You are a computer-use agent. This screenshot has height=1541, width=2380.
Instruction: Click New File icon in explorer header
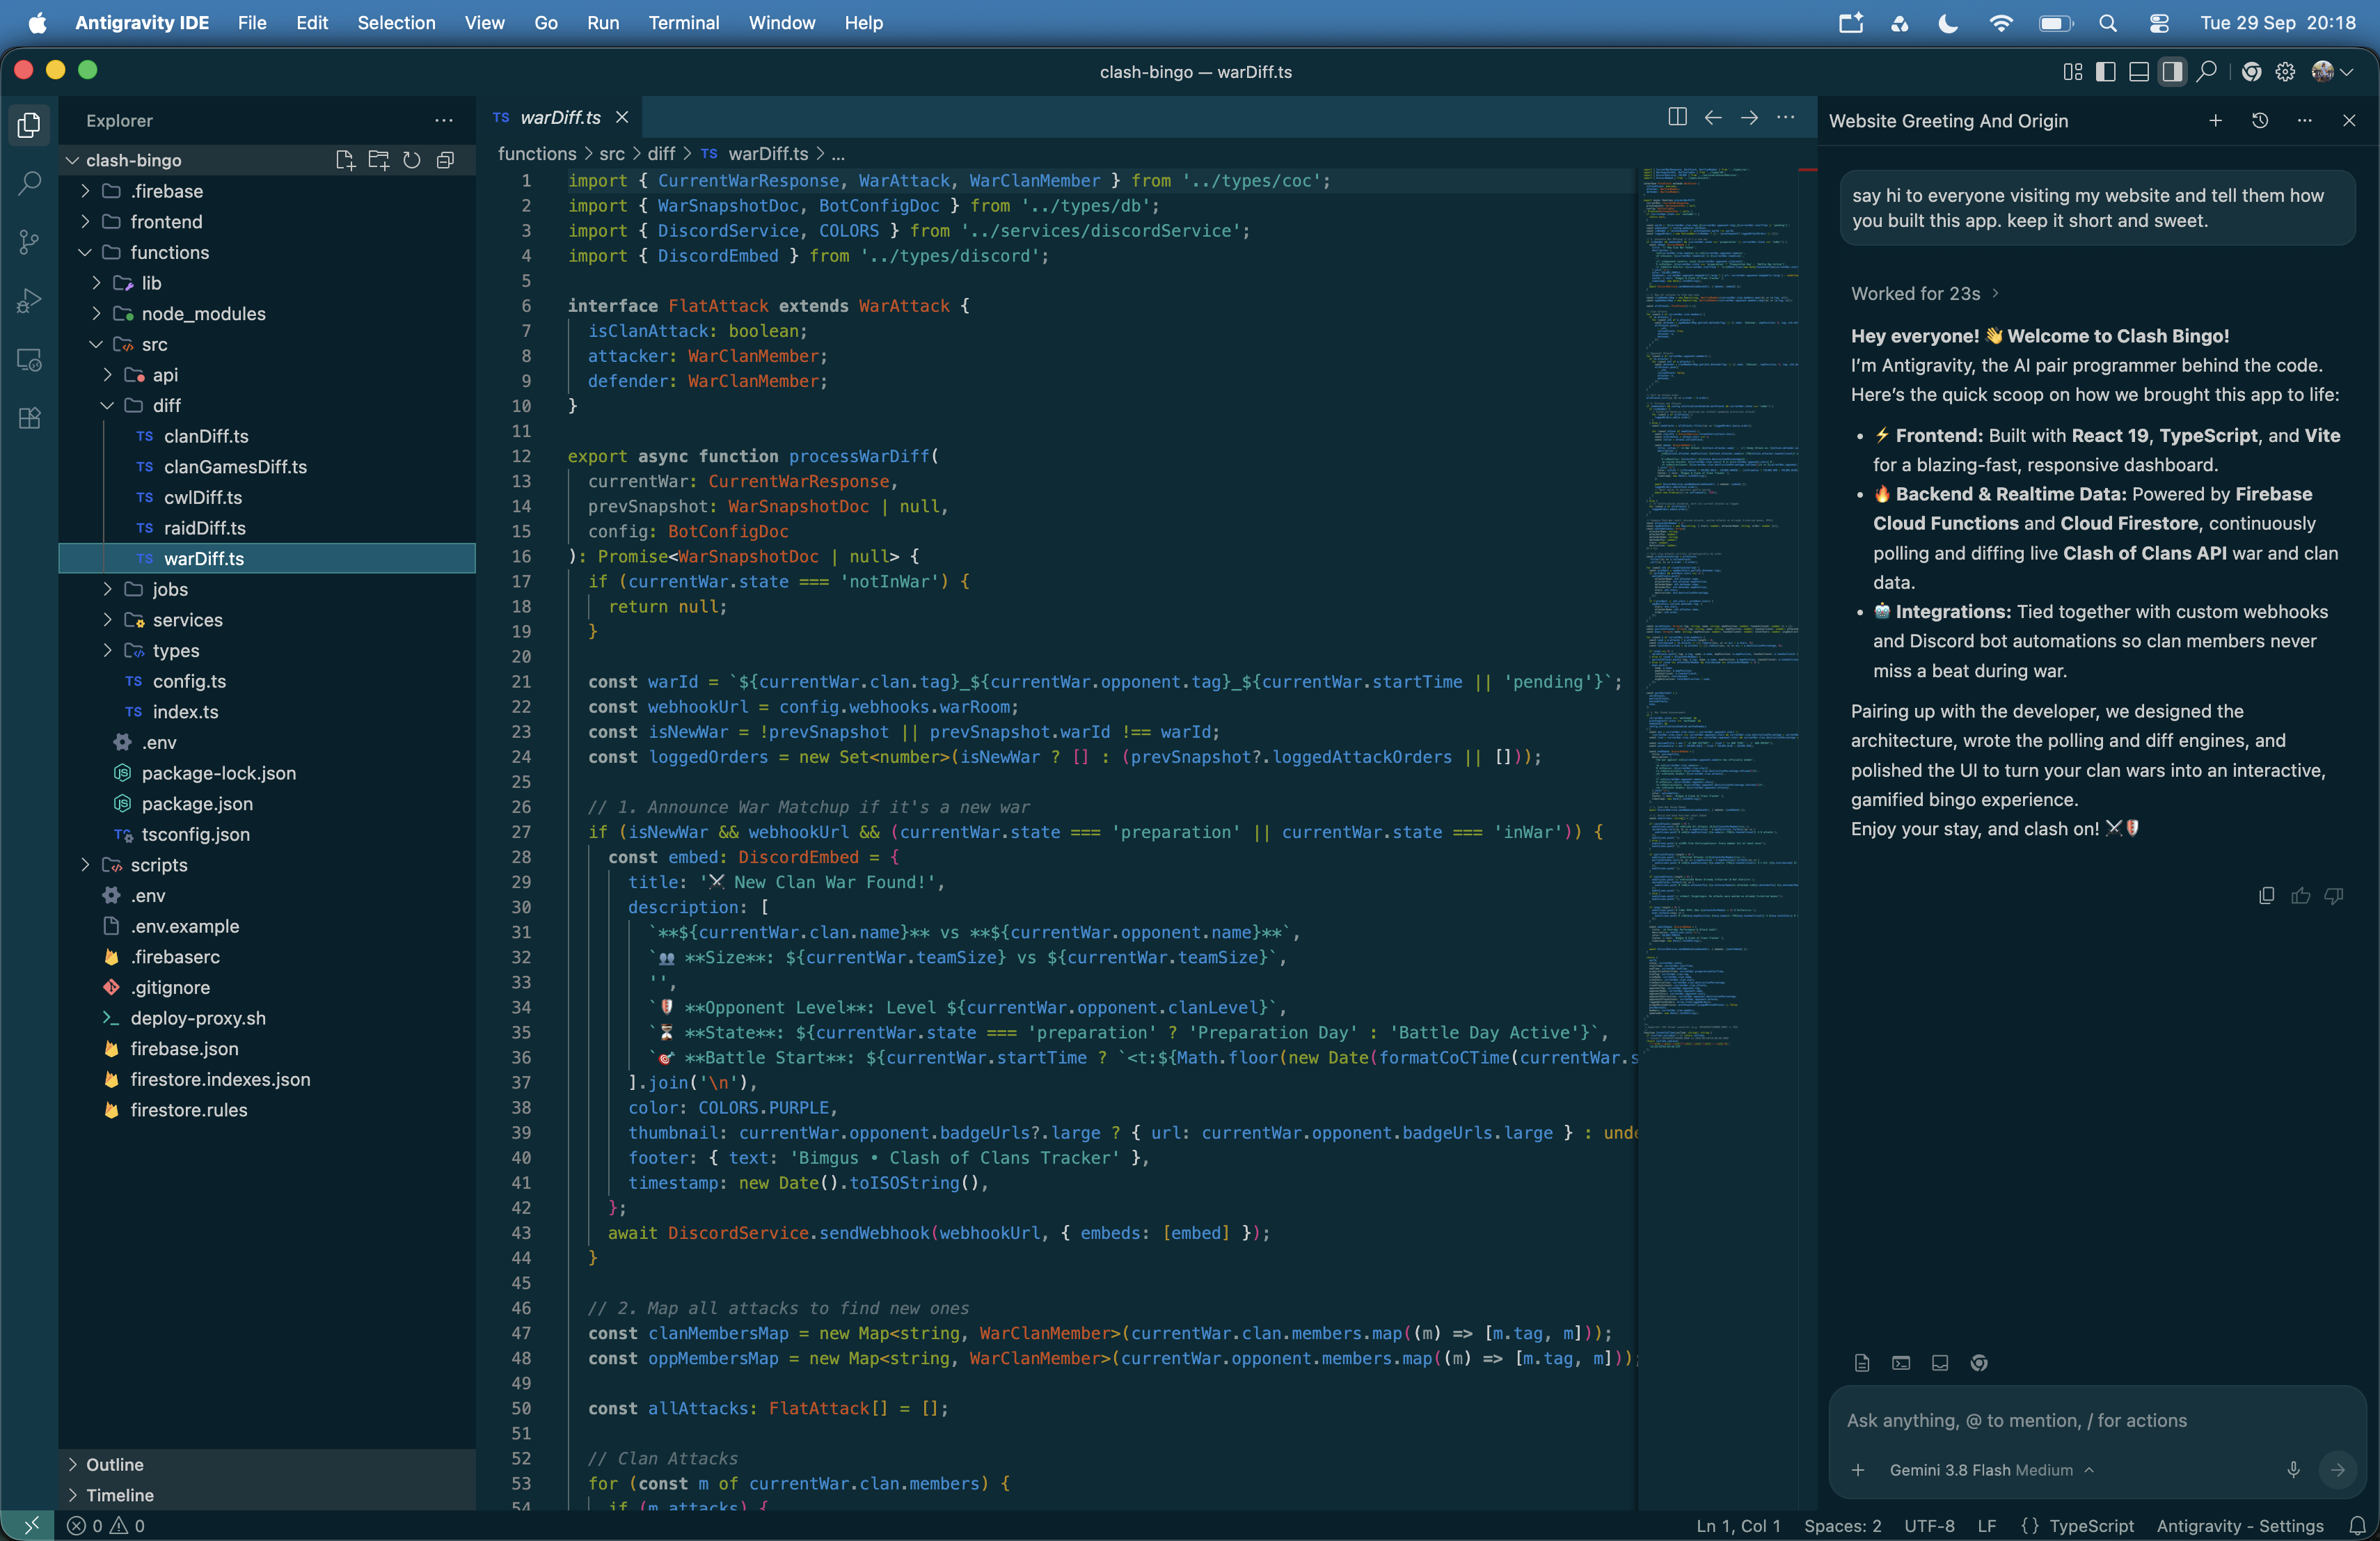[345, 160]
